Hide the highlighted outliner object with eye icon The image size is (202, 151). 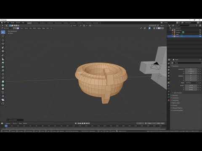click(x=200, y=36)
